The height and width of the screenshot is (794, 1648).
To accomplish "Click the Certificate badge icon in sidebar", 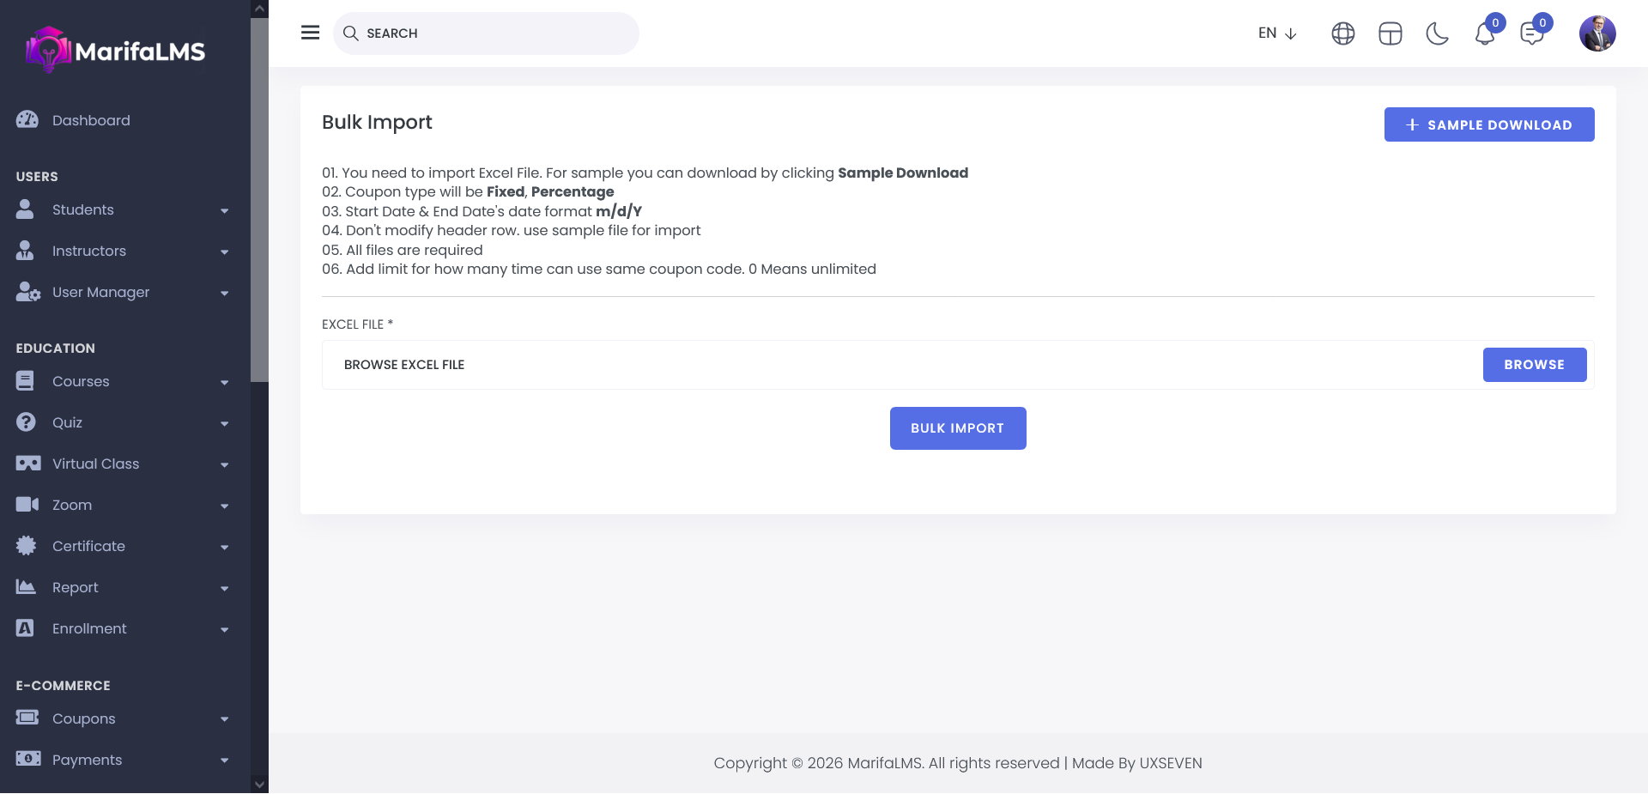I will tap(27, 546).
